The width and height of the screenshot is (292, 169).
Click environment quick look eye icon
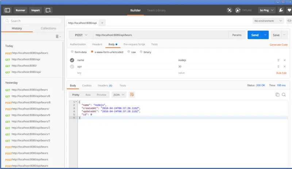pos(289,21)
